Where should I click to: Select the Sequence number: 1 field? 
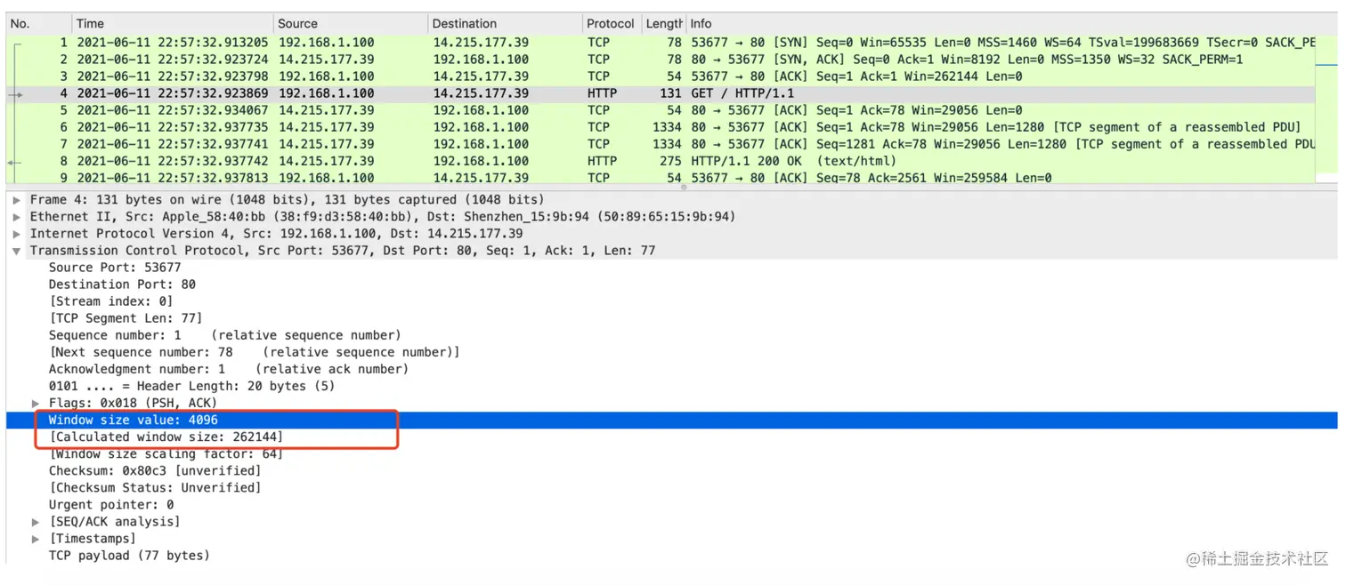(224, 335)
